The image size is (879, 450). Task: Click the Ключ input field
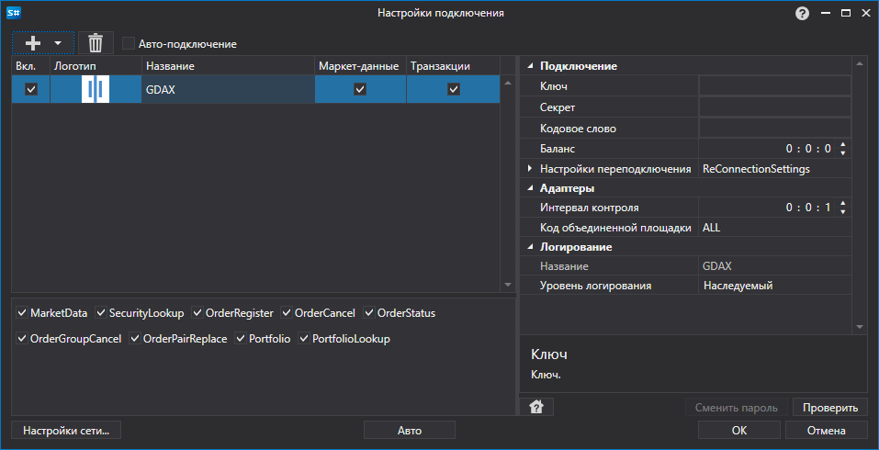[x=774, y=86]
